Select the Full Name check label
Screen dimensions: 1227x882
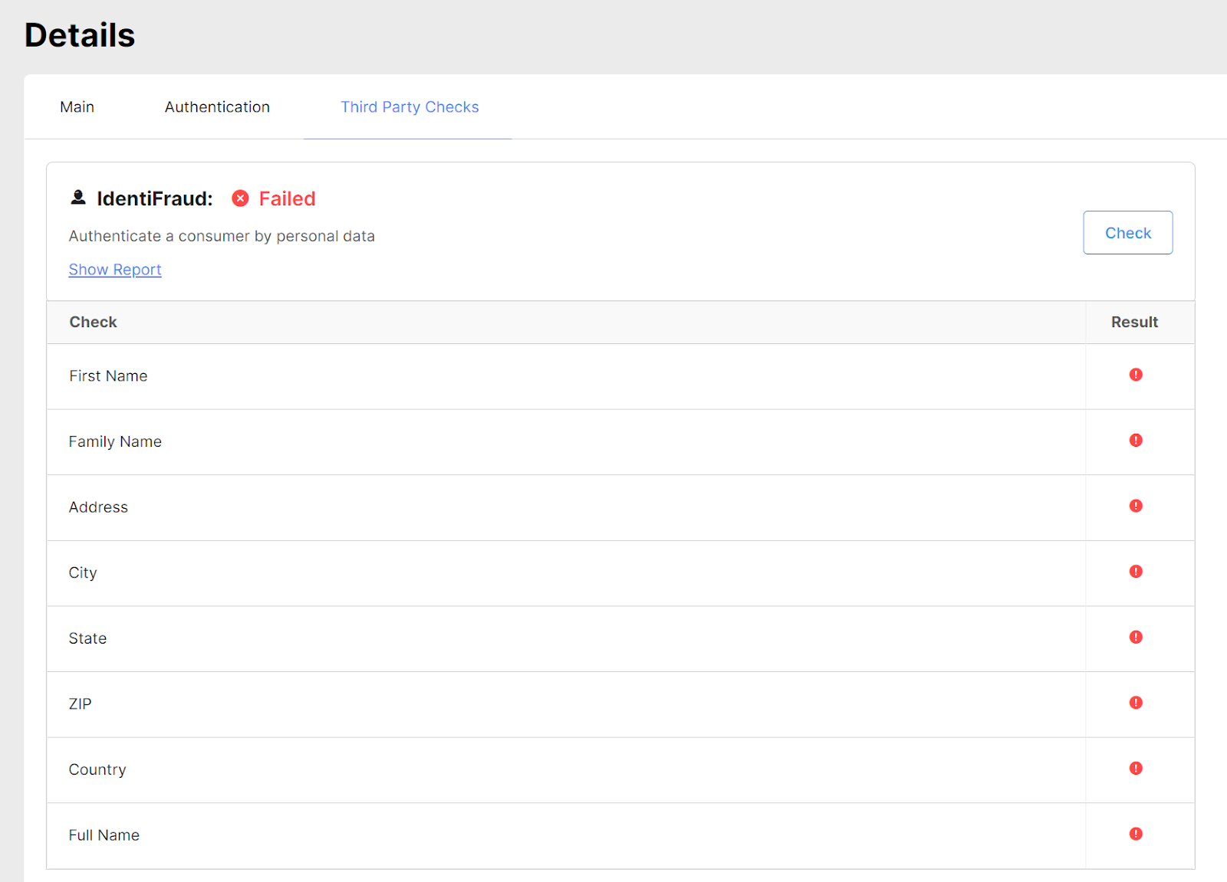[104, 835]
